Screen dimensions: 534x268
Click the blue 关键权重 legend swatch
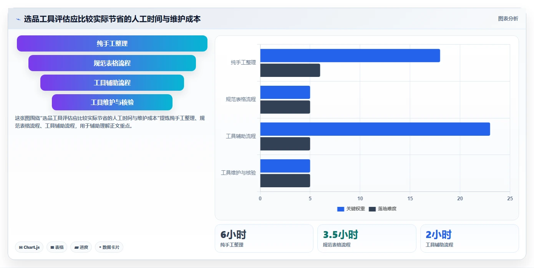tap(341, 209)
